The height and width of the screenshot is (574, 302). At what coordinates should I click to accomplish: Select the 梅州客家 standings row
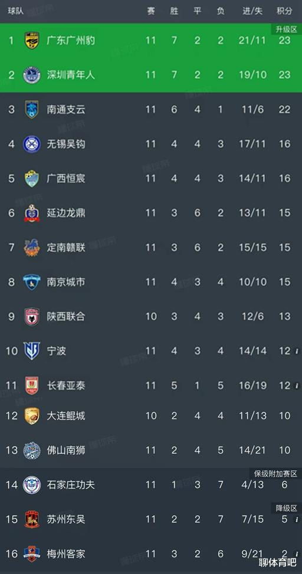coord(151,553)
